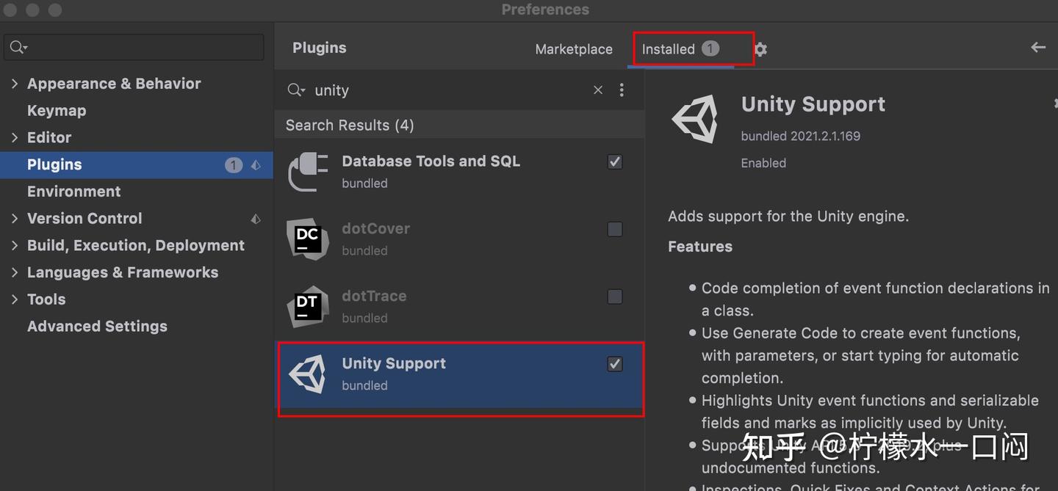Click the Database Tools and SQL plug icon
The width and height of the screenshot is (1058, 491).
tap(308, 172)
